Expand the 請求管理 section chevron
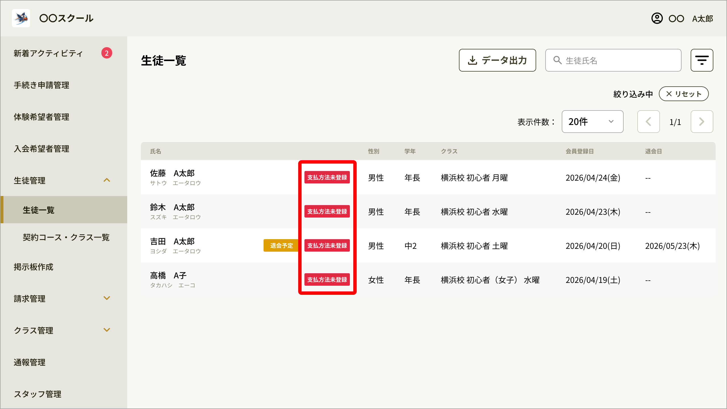Screen dimensions: 727x409 (107, 298)
